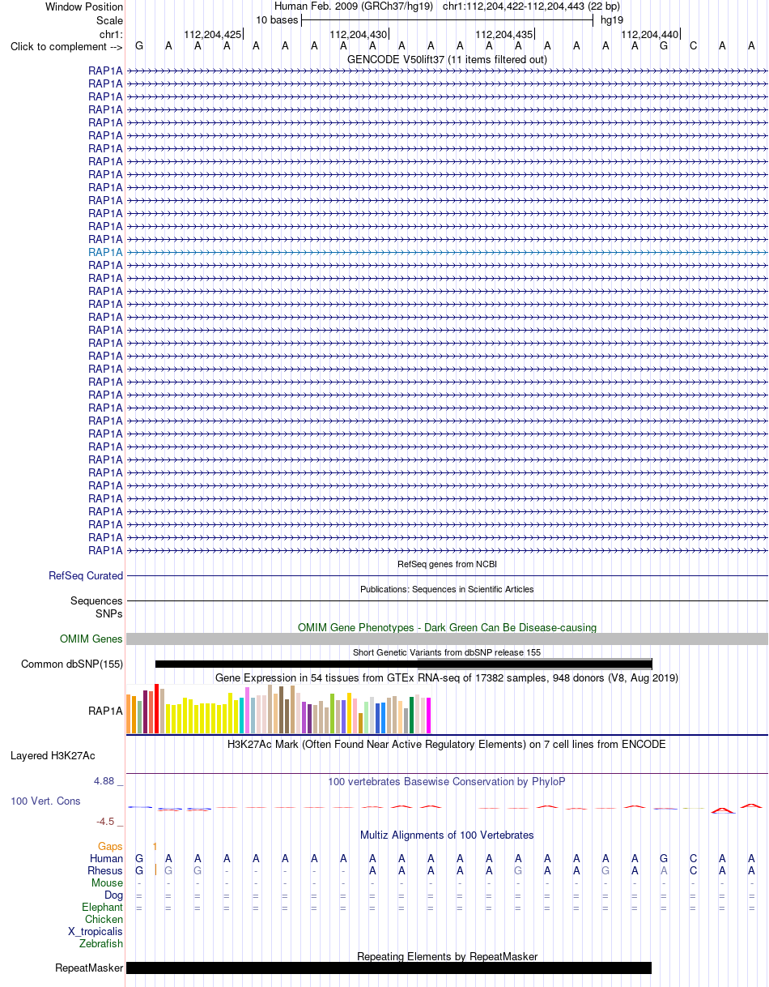
Task: Click the 'Window Position' track label
Action: [84, 7]
